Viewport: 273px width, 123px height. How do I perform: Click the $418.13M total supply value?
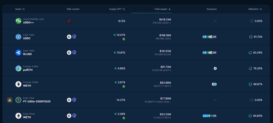point(165,19)
